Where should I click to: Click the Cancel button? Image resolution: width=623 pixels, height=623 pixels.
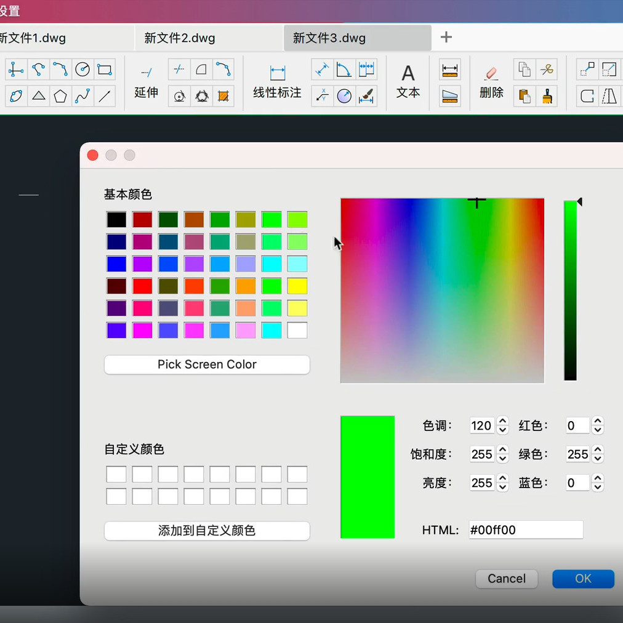pos(507,579)
